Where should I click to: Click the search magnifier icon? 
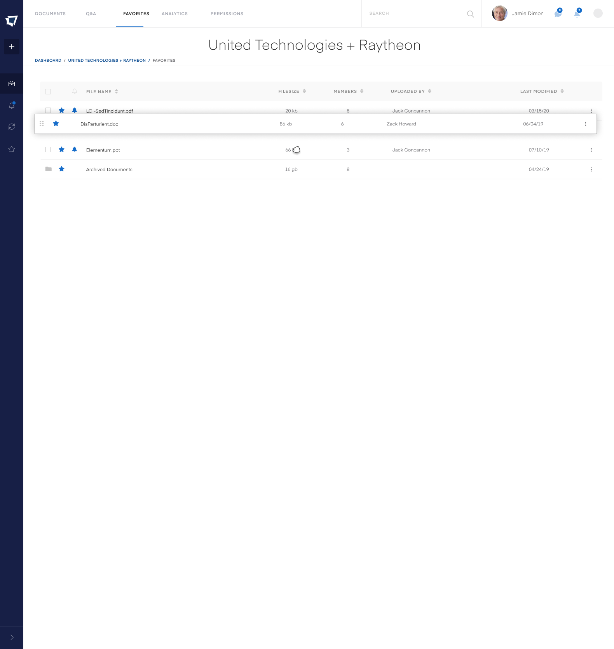pos(470,14)
